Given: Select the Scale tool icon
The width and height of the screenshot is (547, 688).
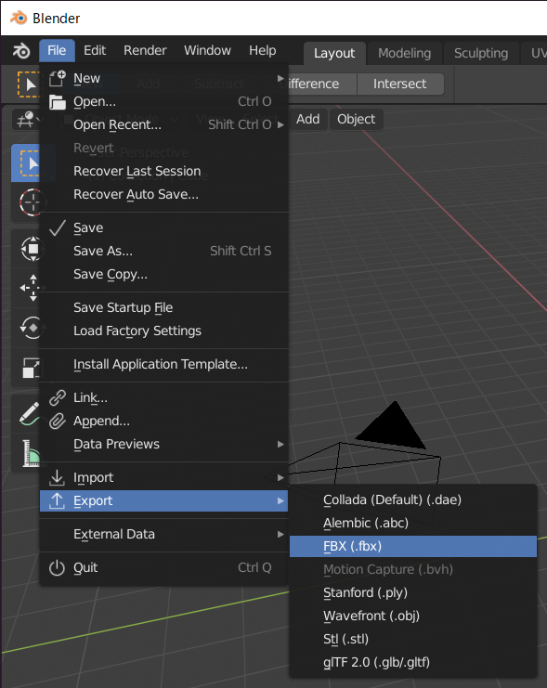Looking at the screenshot, I should [x=31, y=368].
